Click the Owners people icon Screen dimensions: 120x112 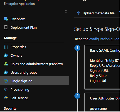point(6,55)
